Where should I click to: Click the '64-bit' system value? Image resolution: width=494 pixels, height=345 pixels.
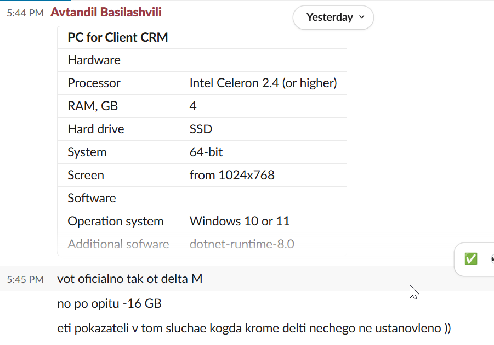206,152
